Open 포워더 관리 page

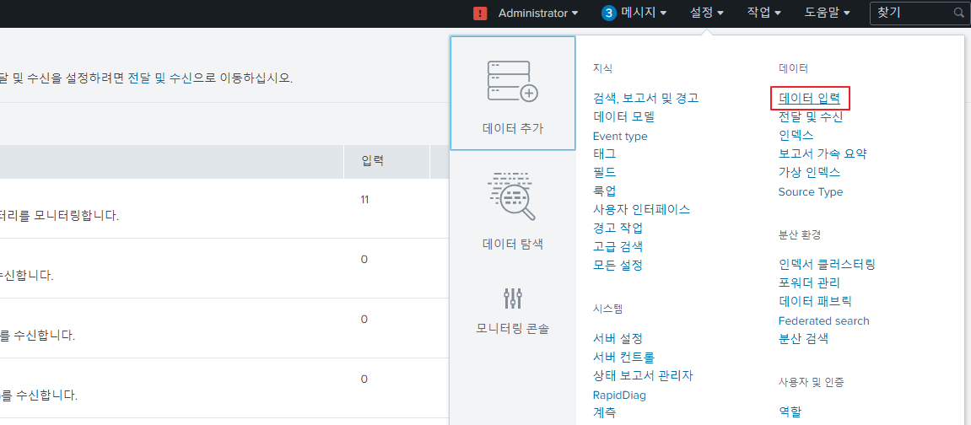809,282
